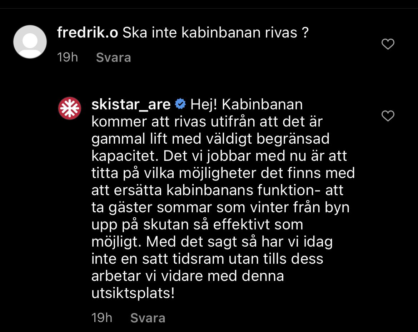This screenshot has height=332, width=418.
Task: Visit the skistar_are username profile link
Action: (x=131, y=105)
